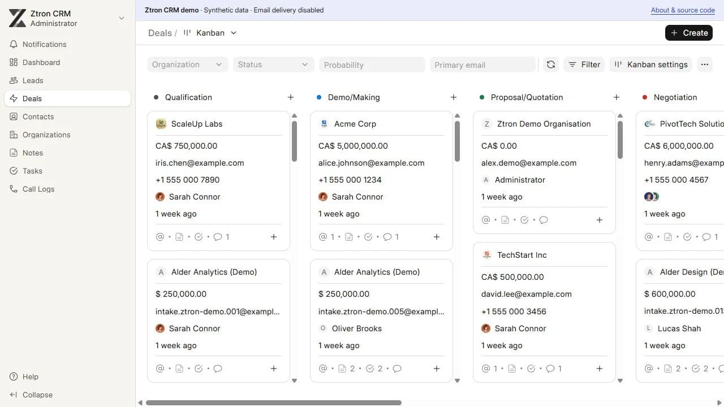Open the Tasks page
Image resolution: width=724 pixels, height=407 pixels.
pos(68,171)
